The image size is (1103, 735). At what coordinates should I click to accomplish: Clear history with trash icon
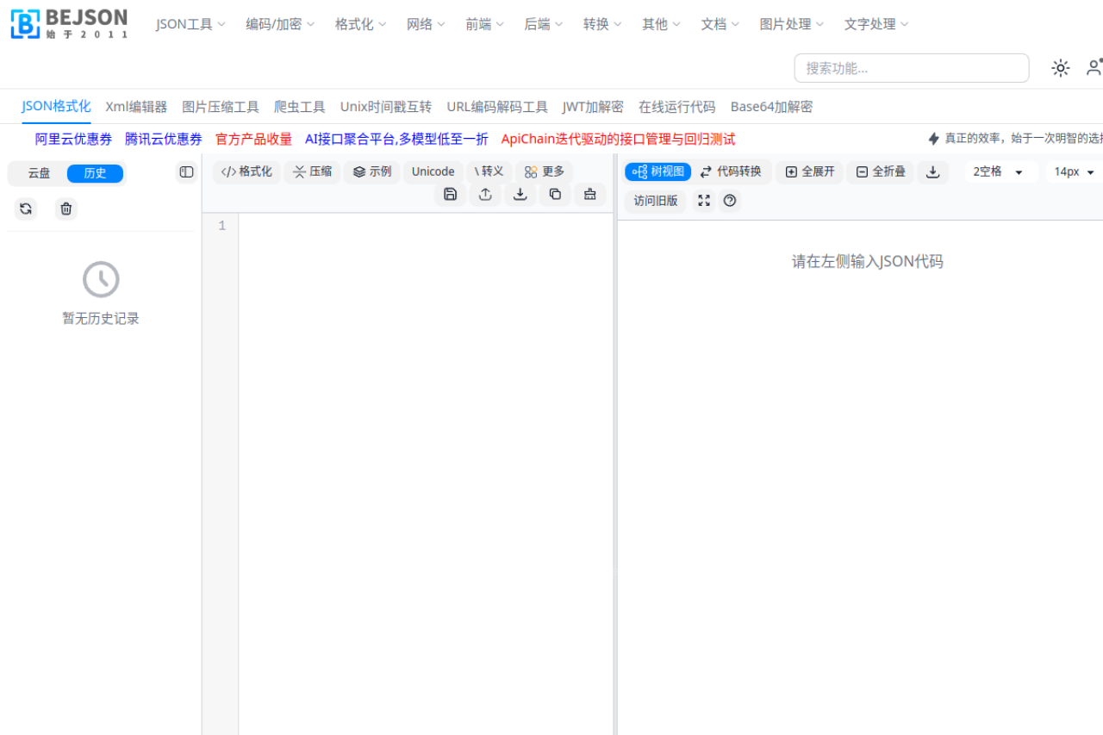pyautogui.click(x=66, y=209)
